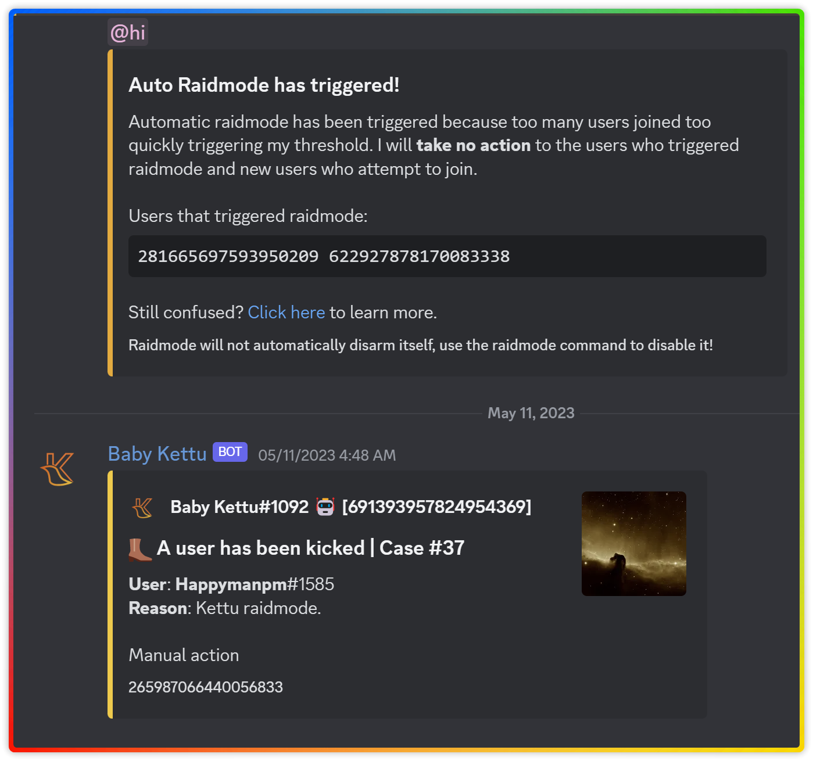Click the small Kettu logo inside the embed
Image resolution: width=813 pixels, height=761 pixels.
click(x=142, y=507)
